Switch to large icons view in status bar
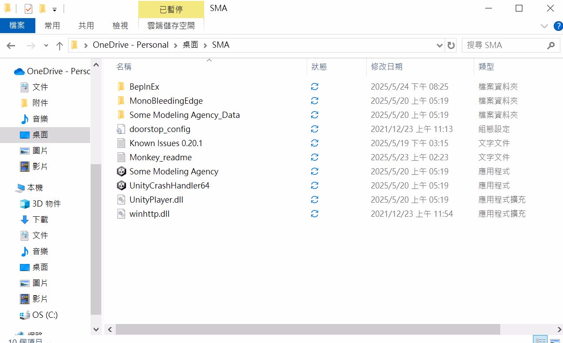This screenshot has width=563, height=343. click(555, 340)
